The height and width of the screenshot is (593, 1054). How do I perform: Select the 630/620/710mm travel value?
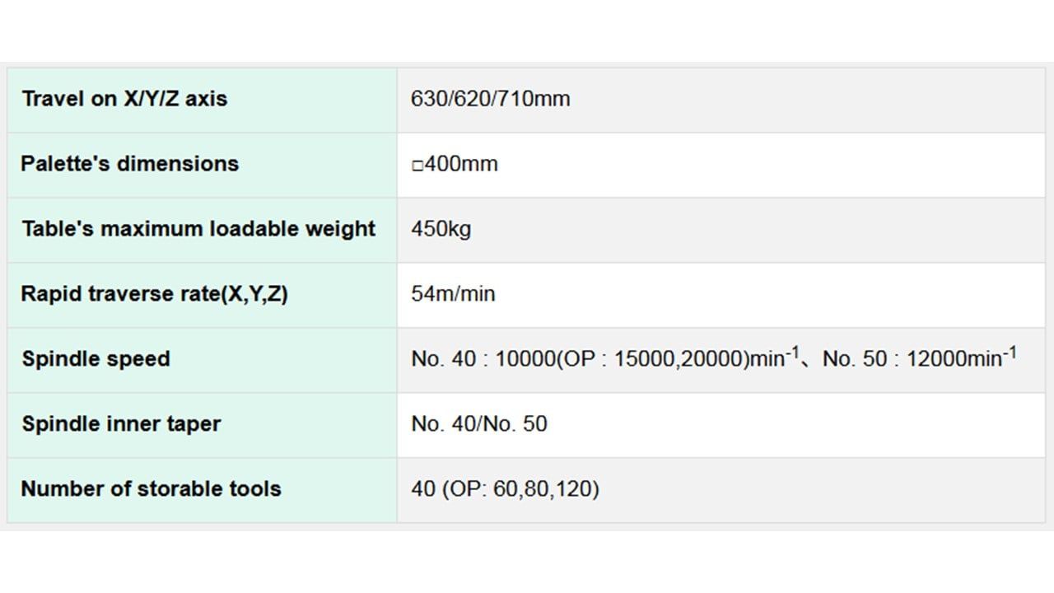coord(490,99)
